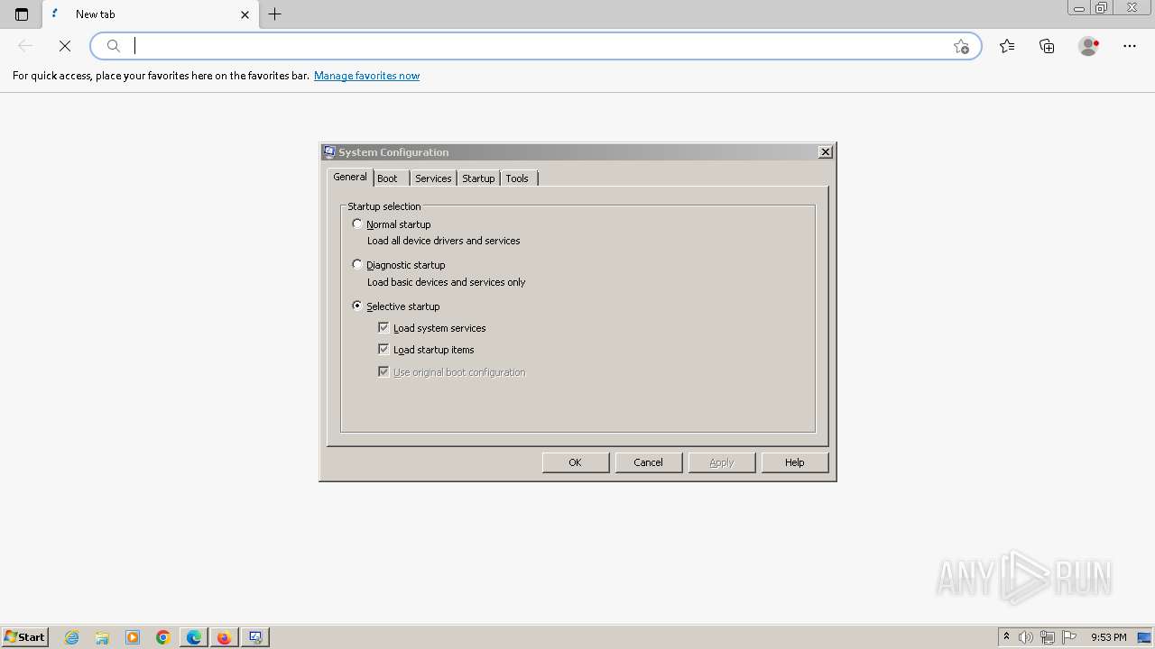The height and width of the screenshot is (649, 1155).
Task: Launch Internet Explorer from taskbar
Action: 72,637
